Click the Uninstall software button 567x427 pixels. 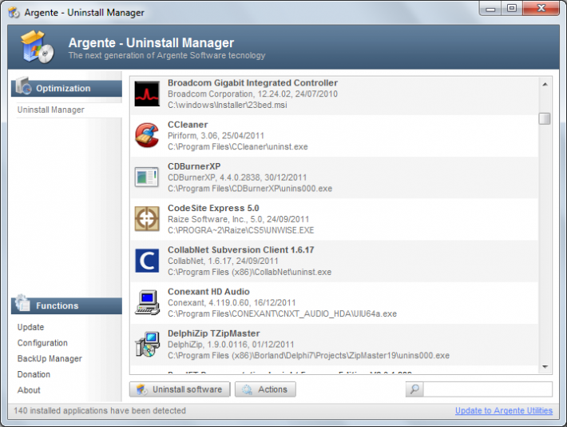point(180,389)
